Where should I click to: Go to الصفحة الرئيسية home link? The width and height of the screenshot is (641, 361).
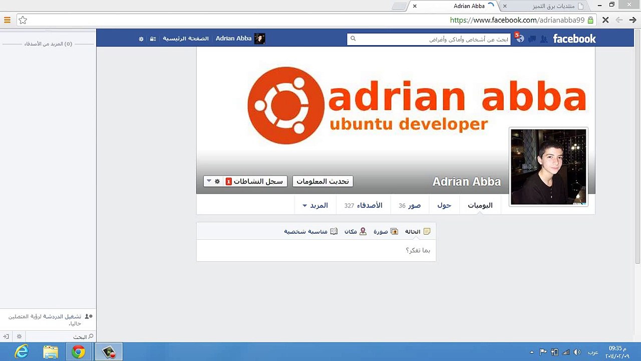[x=186, y=39]
